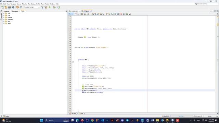Run the project with green play icon
The image size is (219, 123).
[x=50, y=7]
